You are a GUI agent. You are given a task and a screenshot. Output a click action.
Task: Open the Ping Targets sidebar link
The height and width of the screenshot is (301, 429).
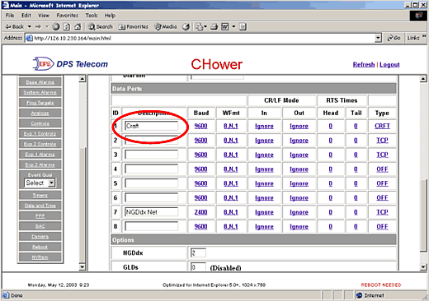[40, 103]
